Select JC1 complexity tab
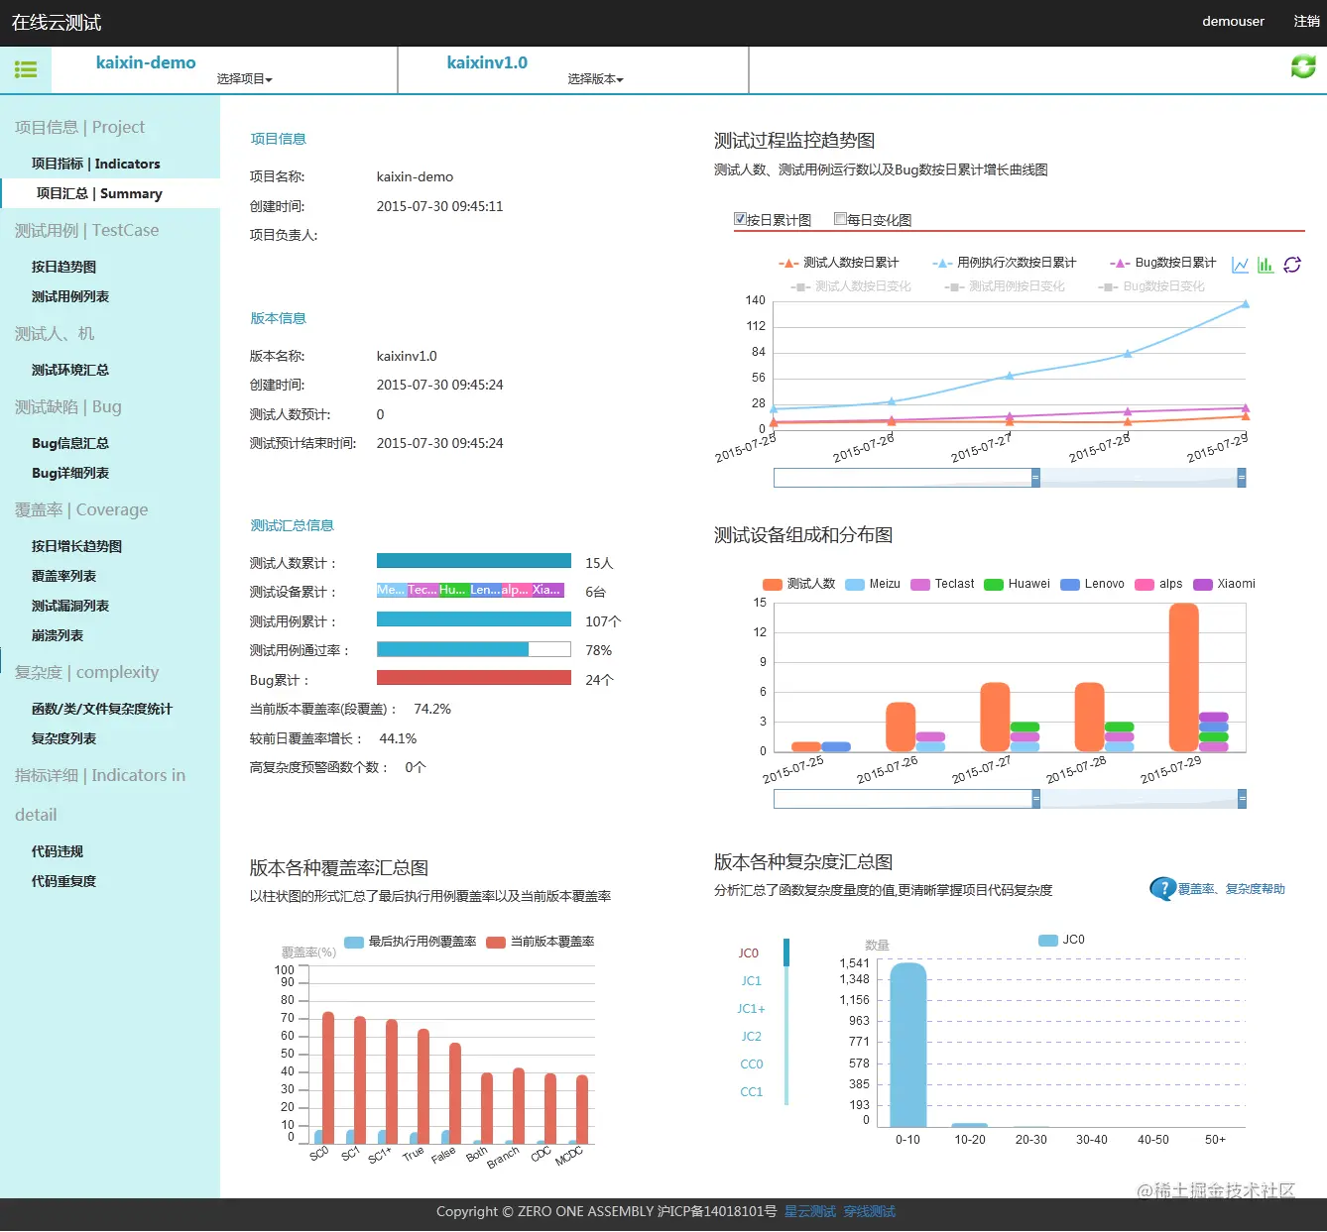 pos(752,981)
